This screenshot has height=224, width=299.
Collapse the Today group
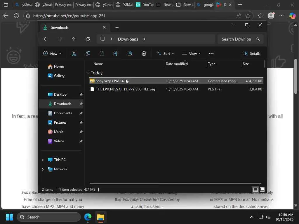[88, 73]
